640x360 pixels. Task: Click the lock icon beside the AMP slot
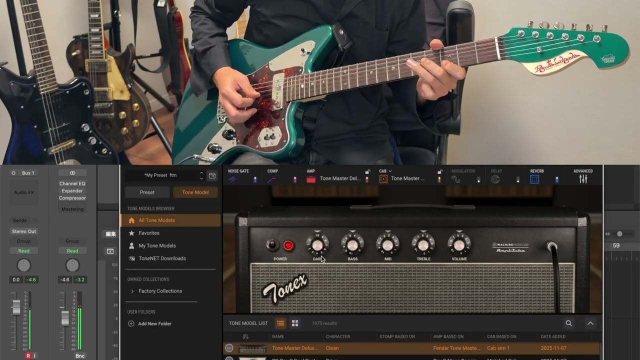(x=367, y=171)
